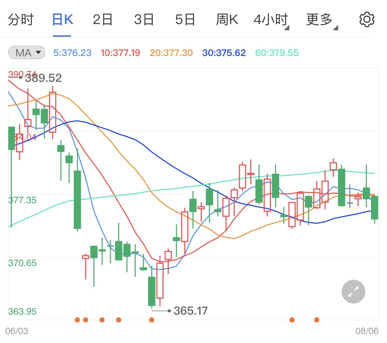Click the 06/03 start date label

[x=17, y=331]
